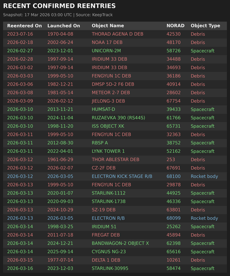The height and width of the screenshot is (276, 230).
Task: Select the STARLINK-1738 object name
Action: pos(109,201)
